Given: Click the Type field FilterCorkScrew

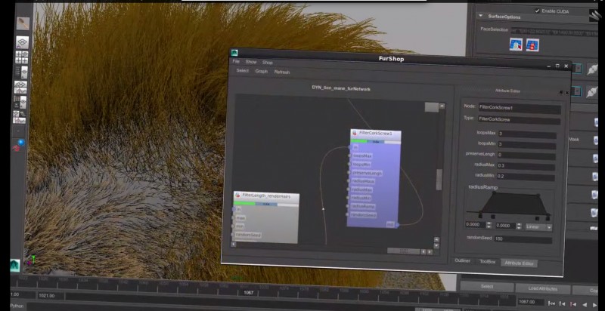Looking at the screenshot, I should click(x=520, y=120).
